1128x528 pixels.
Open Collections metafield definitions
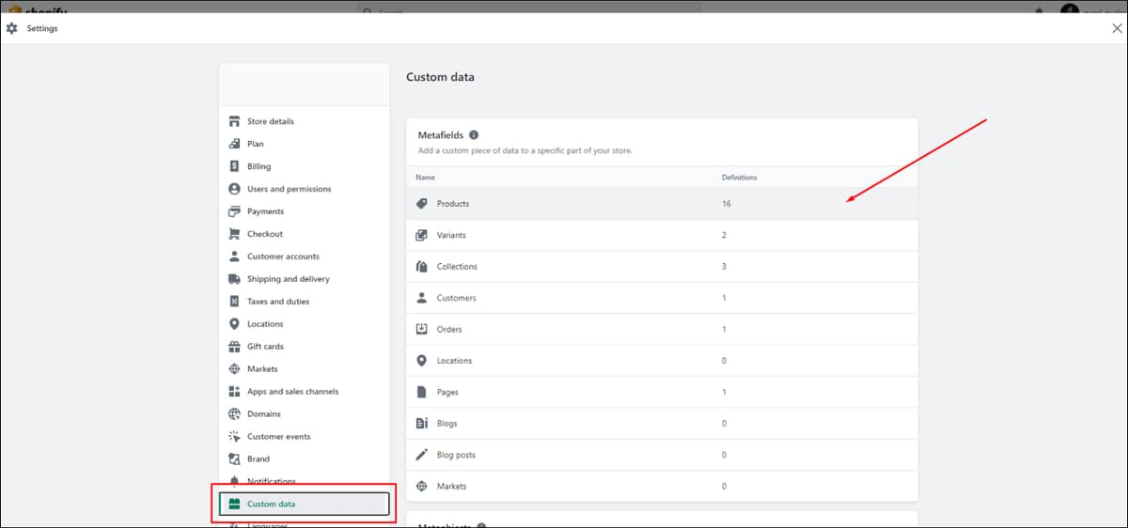[662, 267]
